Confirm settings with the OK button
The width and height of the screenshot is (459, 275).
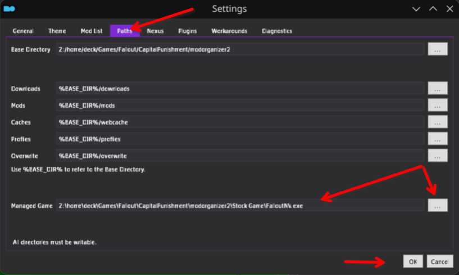412,262
